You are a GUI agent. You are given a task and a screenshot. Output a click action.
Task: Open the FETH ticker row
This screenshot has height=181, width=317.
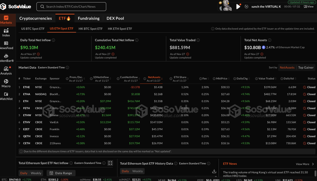(x=167, y=108)
